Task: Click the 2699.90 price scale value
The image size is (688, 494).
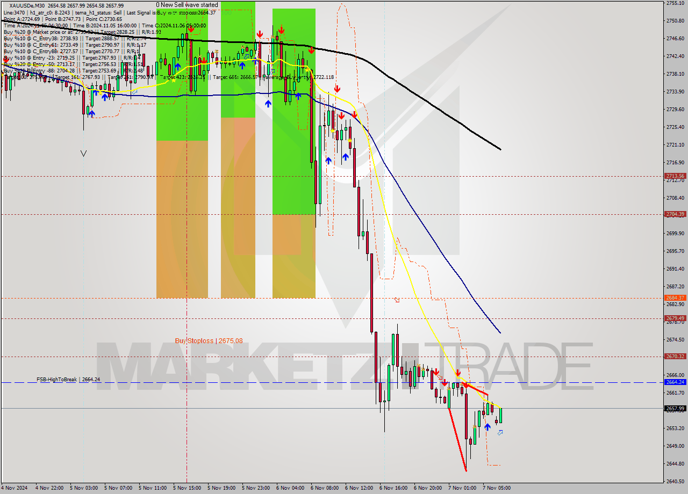Action: click(675, 233)
